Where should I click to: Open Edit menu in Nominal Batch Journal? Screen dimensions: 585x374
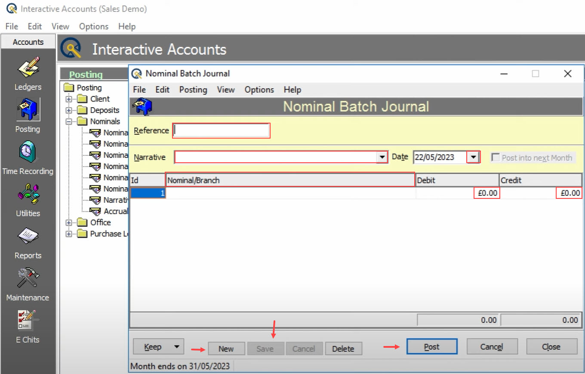click(x=162, y=90)
